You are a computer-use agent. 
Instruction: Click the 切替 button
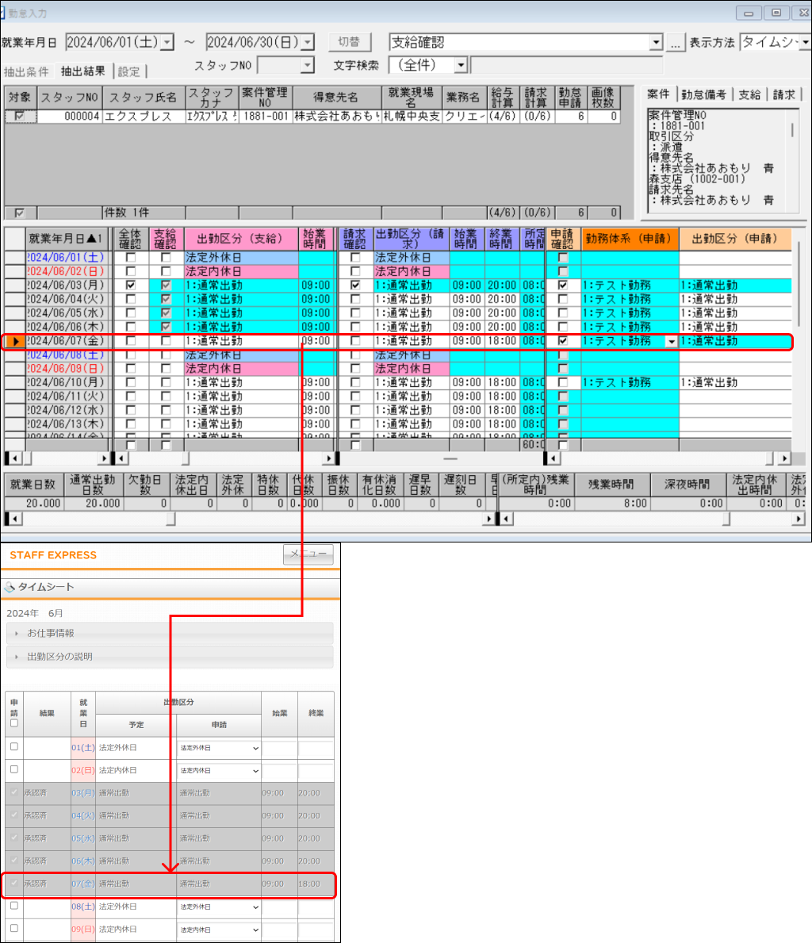point(350,42)
